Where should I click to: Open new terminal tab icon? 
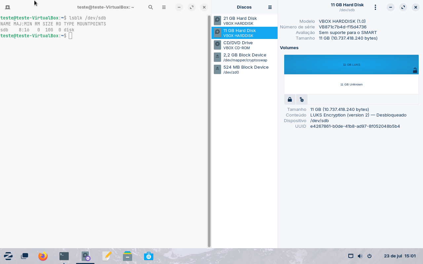click(x=7, y=7)
